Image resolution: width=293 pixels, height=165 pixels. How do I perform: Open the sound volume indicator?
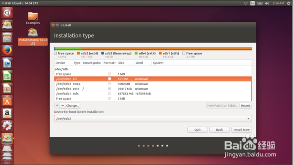pyautogui.click(x=267, y=3)
